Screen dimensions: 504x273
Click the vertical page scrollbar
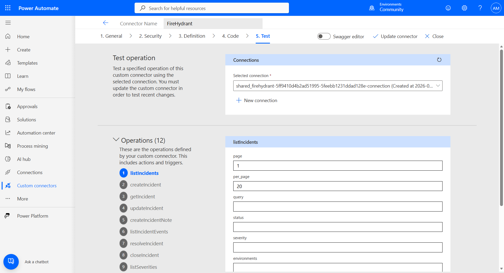click(x=501, y=128)
